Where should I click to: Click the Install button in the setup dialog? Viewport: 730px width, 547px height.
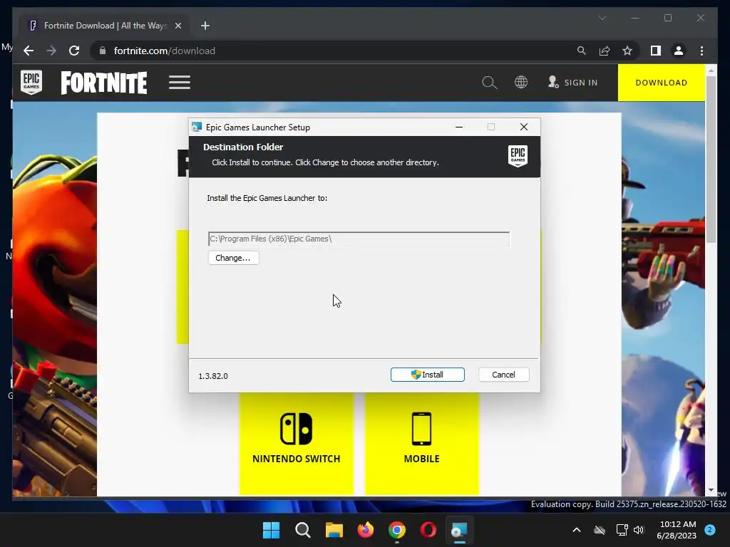click(428, 375)
